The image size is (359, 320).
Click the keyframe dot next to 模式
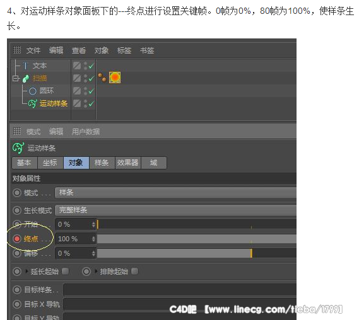[x=17, y=193]
